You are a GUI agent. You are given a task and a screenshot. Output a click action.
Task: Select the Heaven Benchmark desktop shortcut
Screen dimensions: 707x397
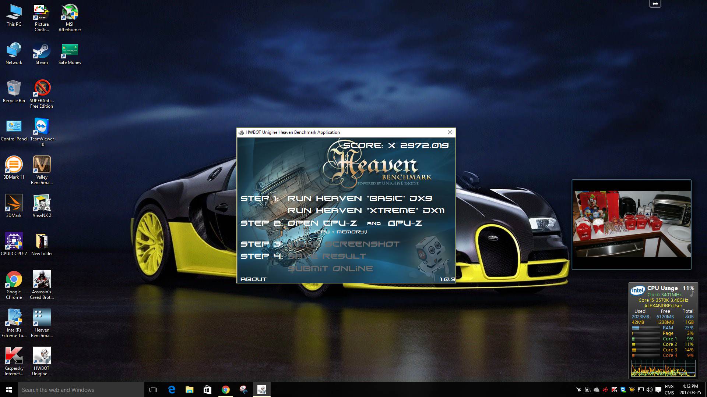point(42,323)
